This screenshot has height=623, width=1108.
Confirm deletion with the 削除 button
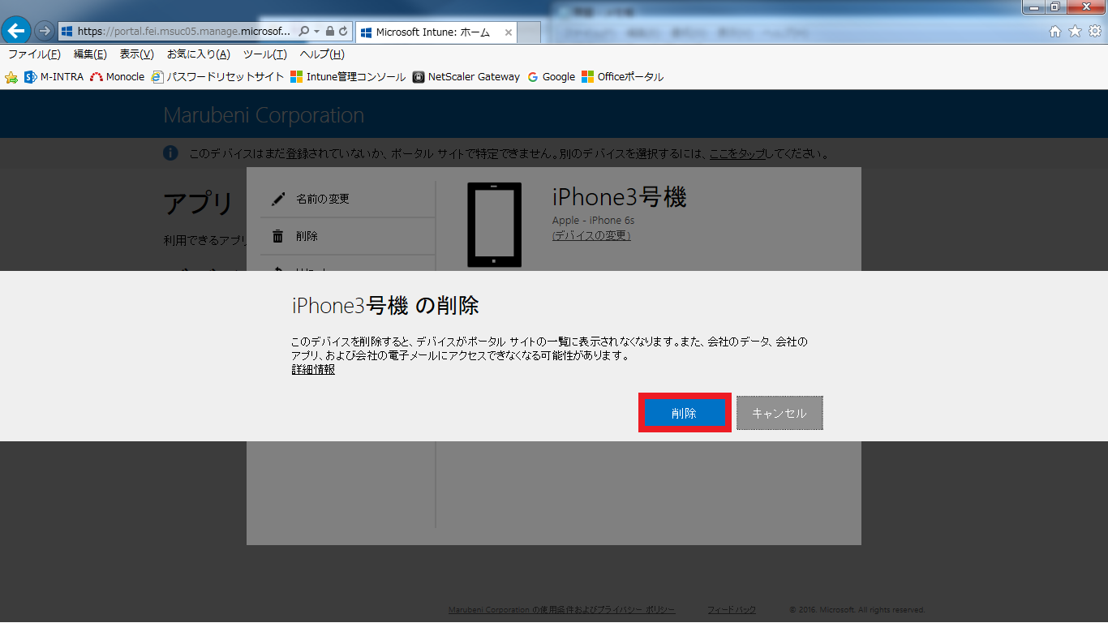pos(685,412)
